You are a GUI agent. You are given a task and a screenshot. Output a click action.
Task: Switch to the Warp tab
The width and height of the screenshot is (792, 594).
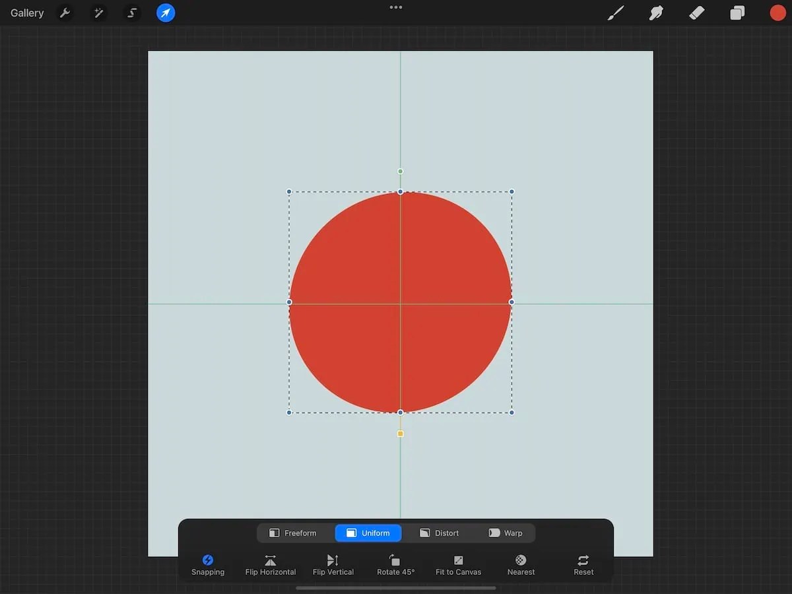505,533
